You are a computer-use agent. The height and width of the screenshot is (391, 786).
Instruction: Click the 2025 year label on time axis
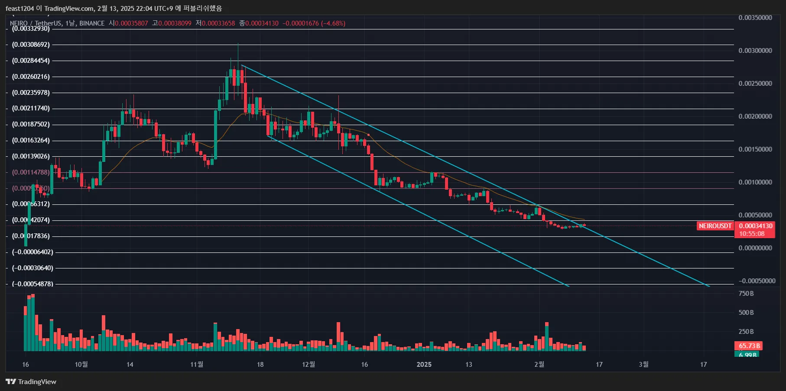(x=424, y=365)
